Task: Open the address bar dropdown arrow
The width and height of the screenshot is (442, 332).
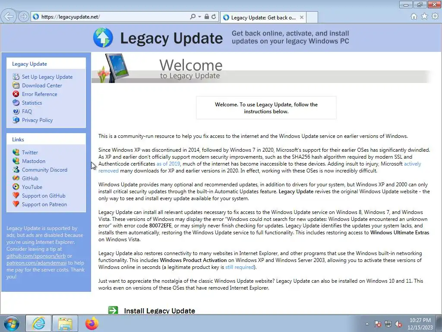Action: pos(199,17)
